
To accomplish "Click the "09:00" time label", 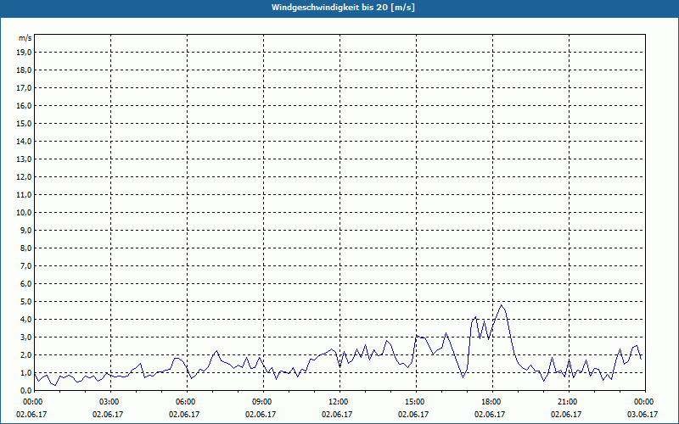I will (x=263, y=402).
